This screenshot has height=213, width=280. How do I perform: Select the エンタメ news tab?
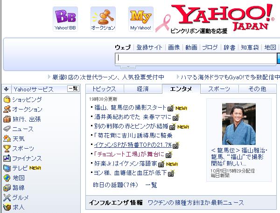click(x=181, y=89)
